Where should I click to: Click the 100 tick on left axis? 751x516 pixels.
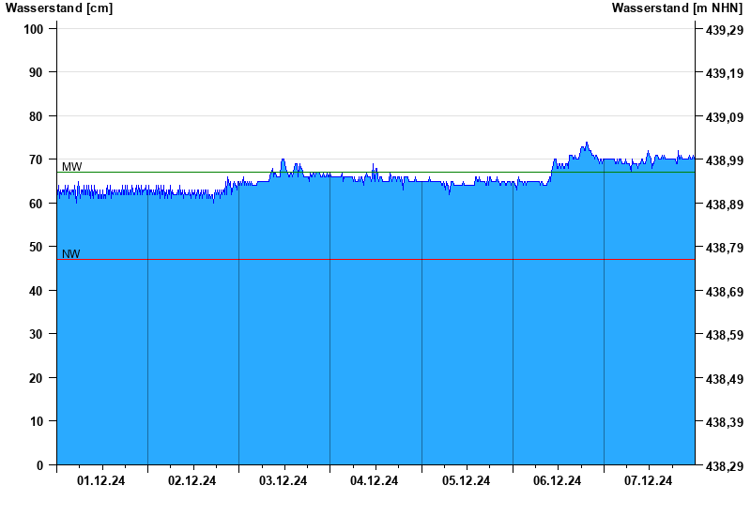point(34,29)
